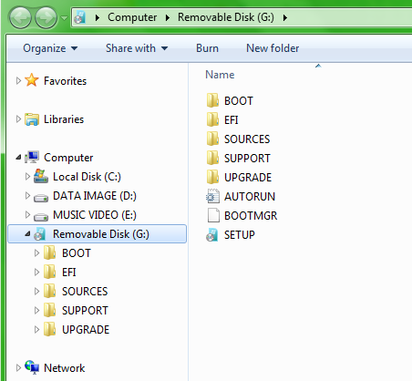Click the Libraries icon in sidebar
The width and height of the screenshot is (412, 381).
32,119
